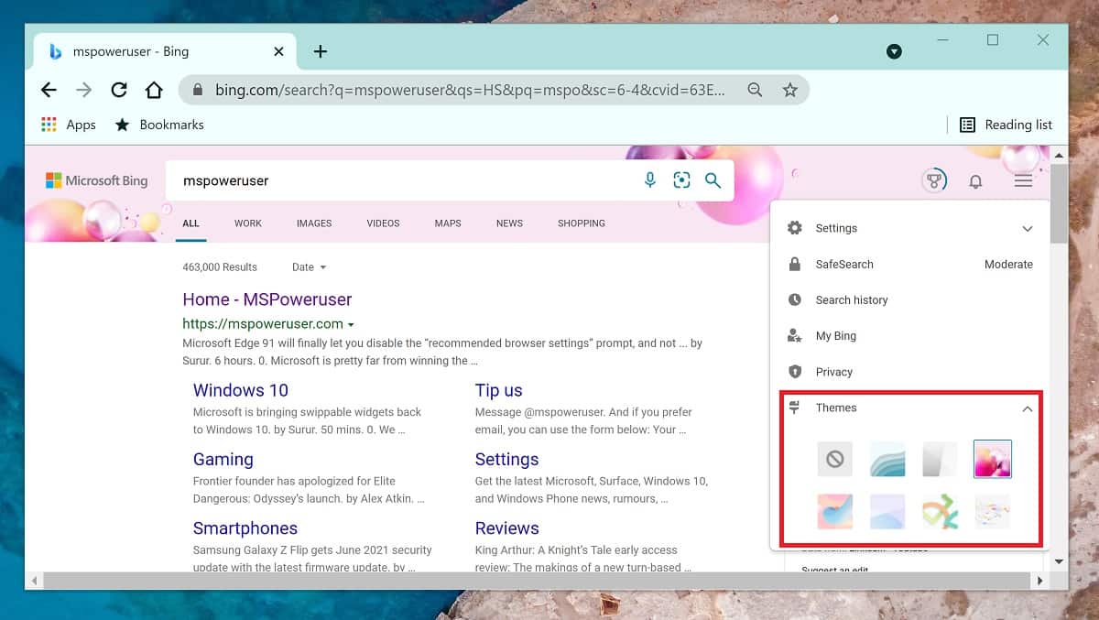Open the 'Reviews' sitelink

[506, 528]
